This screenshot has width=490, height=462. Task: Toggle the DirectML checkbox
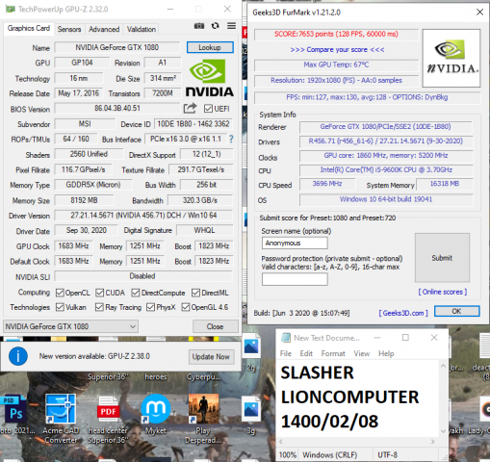click(195, 293)
